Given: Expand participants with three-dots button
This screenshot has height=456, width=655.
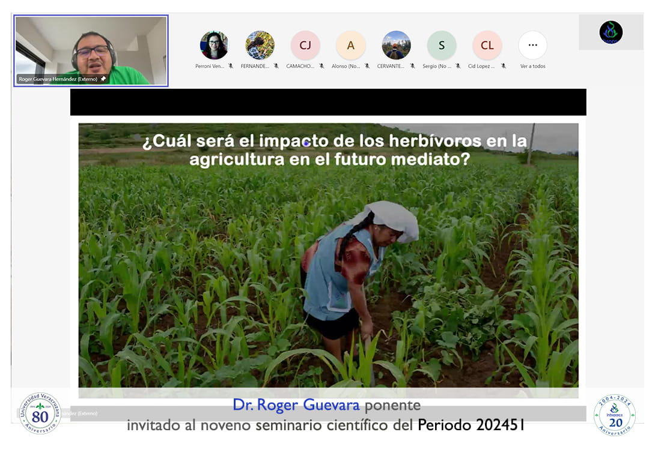Looking at the screenshot, I should click(x=532, y=45).
